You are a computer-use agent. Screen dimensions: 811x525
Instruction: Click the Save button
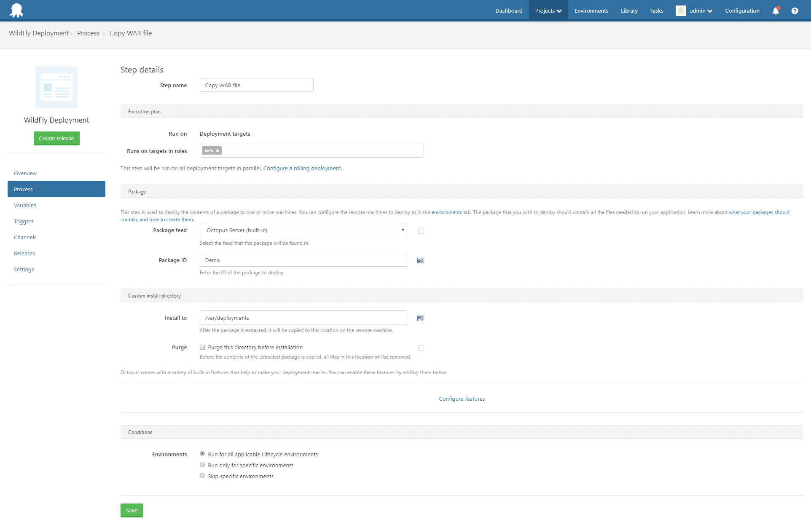coord(132,510)
